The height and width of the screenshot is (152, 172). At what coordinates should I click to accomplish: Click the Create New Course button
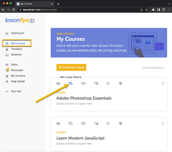[71, 67]
